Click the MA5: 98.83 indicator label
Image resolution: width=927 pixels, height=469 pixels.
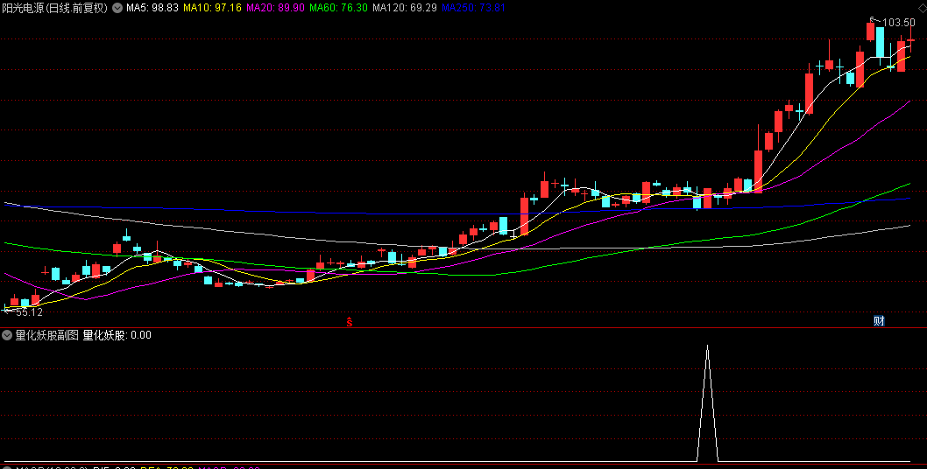tap(152, 8)
